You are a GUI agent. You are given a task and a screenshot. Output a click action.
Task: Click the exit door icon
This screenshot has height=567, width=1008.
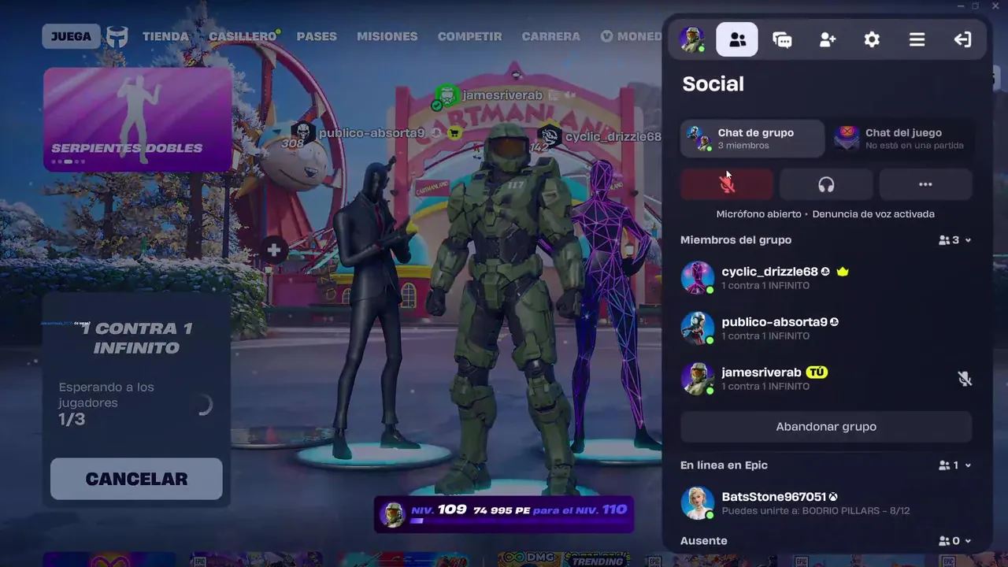[x=962, y=39]
